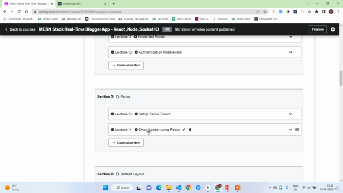343x193 pixels.
Task: Reload the page
Action: pos(19,12)
